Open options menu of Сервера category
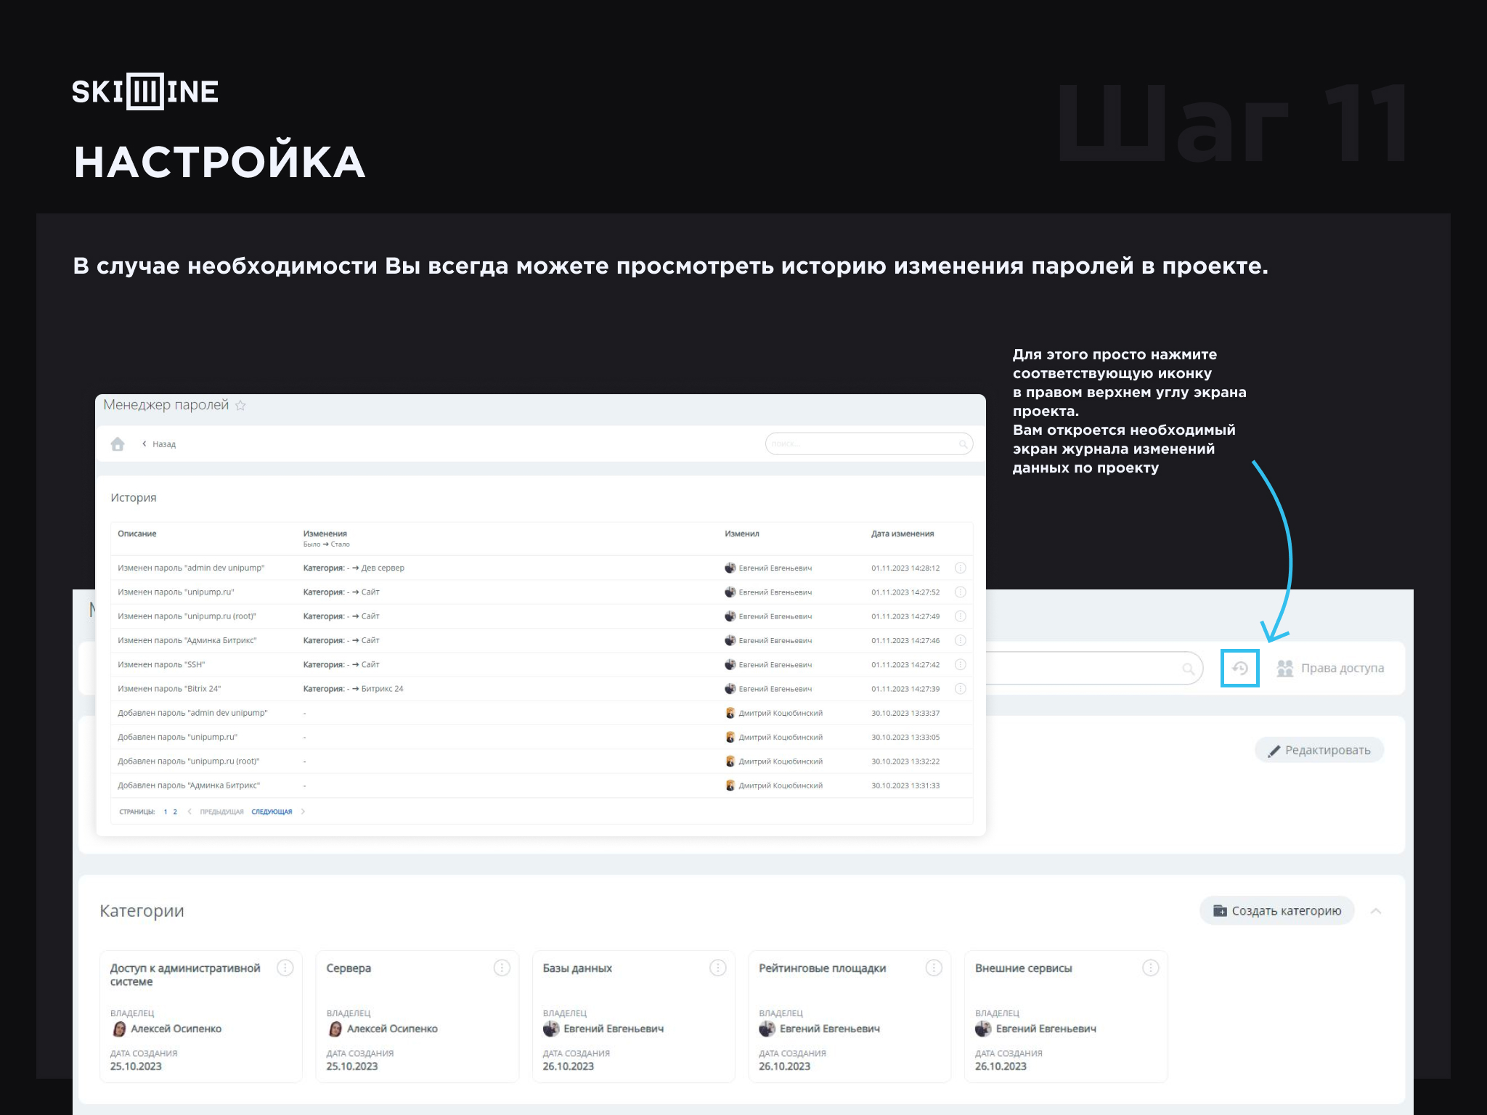Image resolution: width=1487 pixels, height=1115 pixels. click(x=502, y=968)
